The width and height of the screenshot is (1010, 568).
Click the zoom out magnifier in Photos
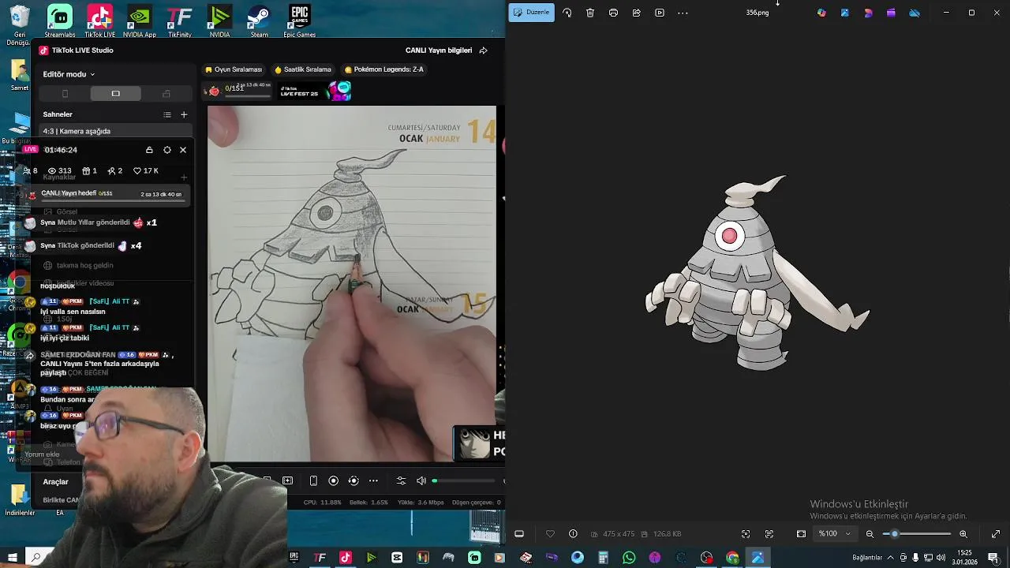(x=870, y=534)
